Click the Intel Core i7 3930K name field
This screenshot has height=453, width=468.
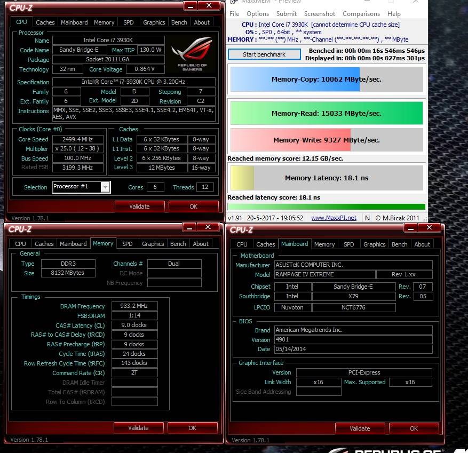[108, 40]
